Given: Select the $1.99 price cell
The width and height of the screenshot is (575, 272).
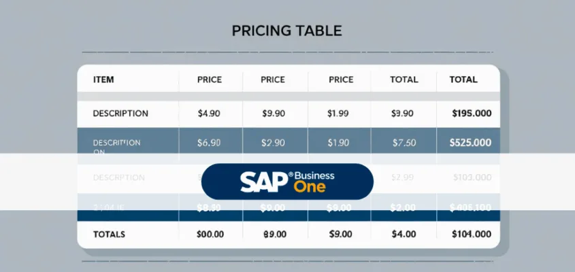Looking at the screenshot, I should point(340,114).
